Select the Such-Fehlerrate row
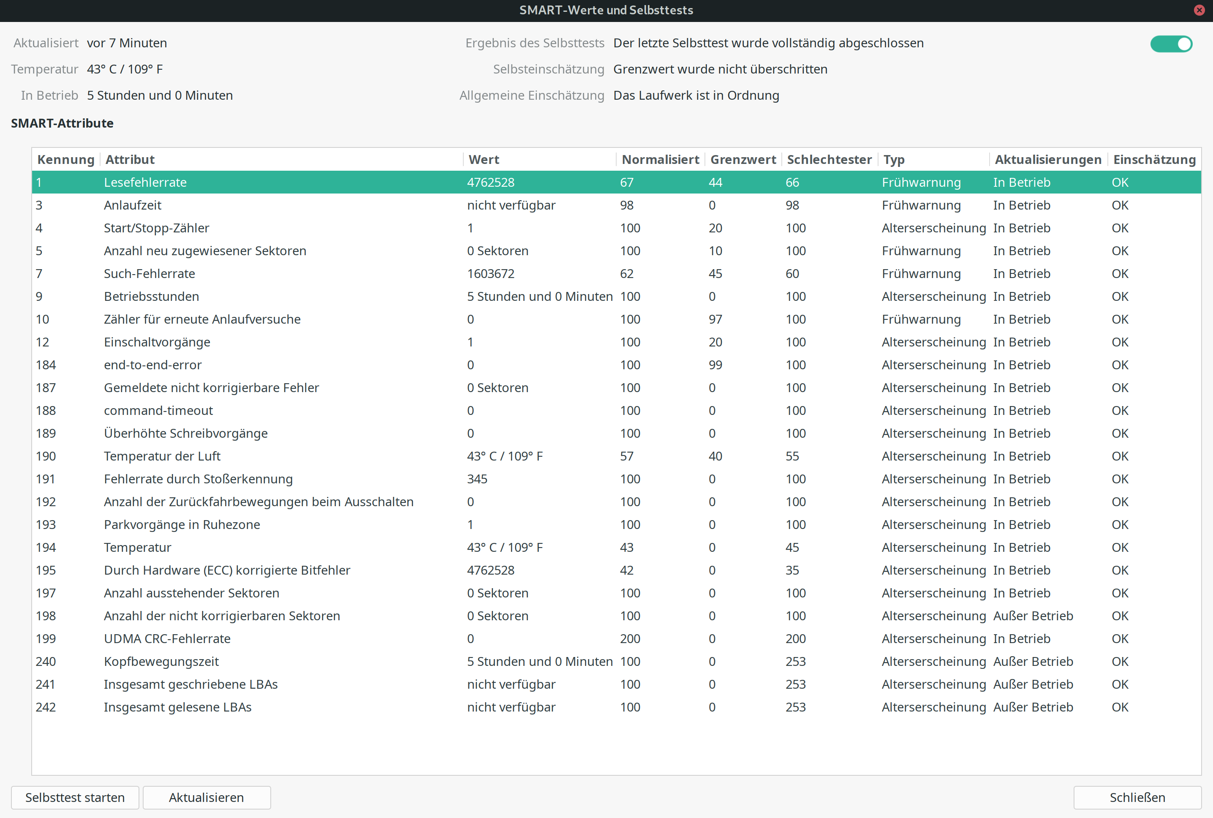This screenshot has height=818, width=1213. tap(150, 274)
